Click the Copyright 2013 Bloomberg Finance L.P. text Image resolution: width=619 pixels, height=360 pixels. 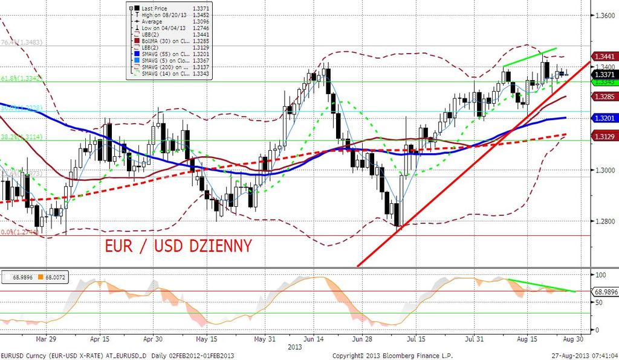click(x=393, y=356)
